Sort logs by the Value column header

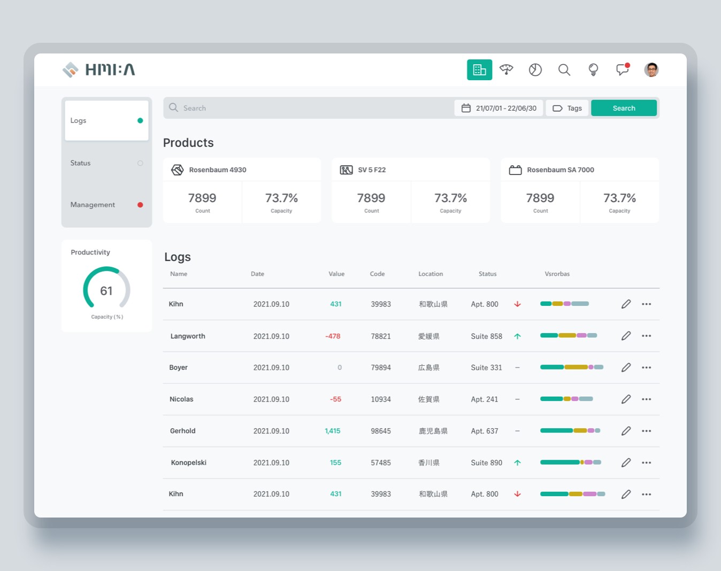click(336, 274)
